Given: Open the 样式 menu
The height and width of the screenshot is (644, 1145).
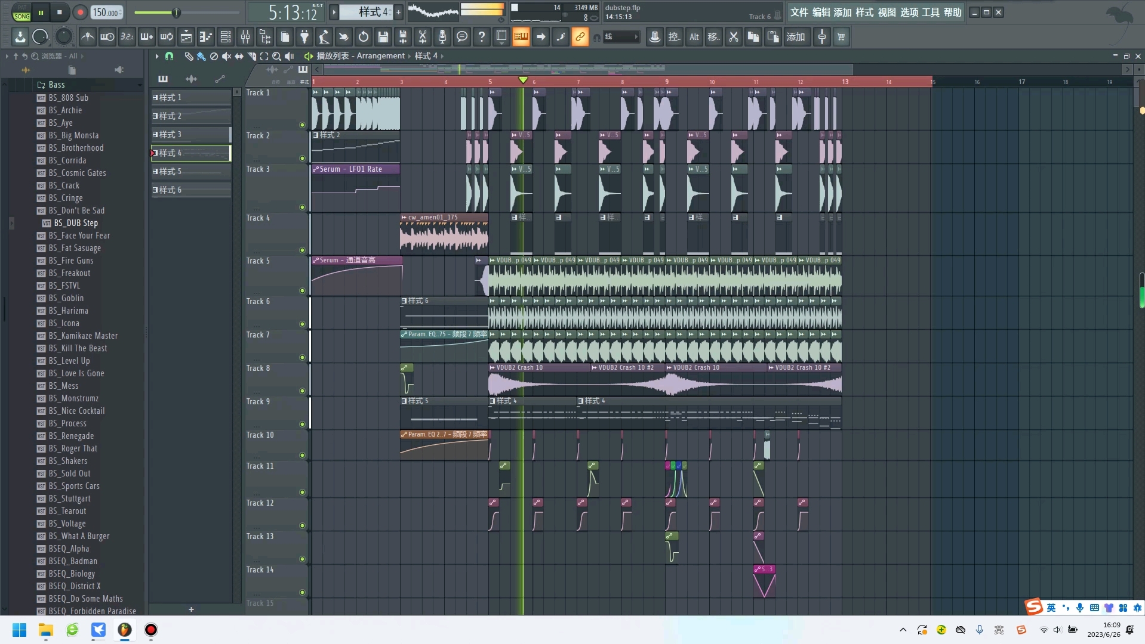Looking at the screenshot, I should click(x=864, y=12).
